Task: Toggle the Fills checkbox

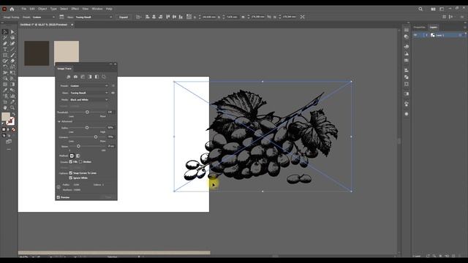Action: (71, 162)
